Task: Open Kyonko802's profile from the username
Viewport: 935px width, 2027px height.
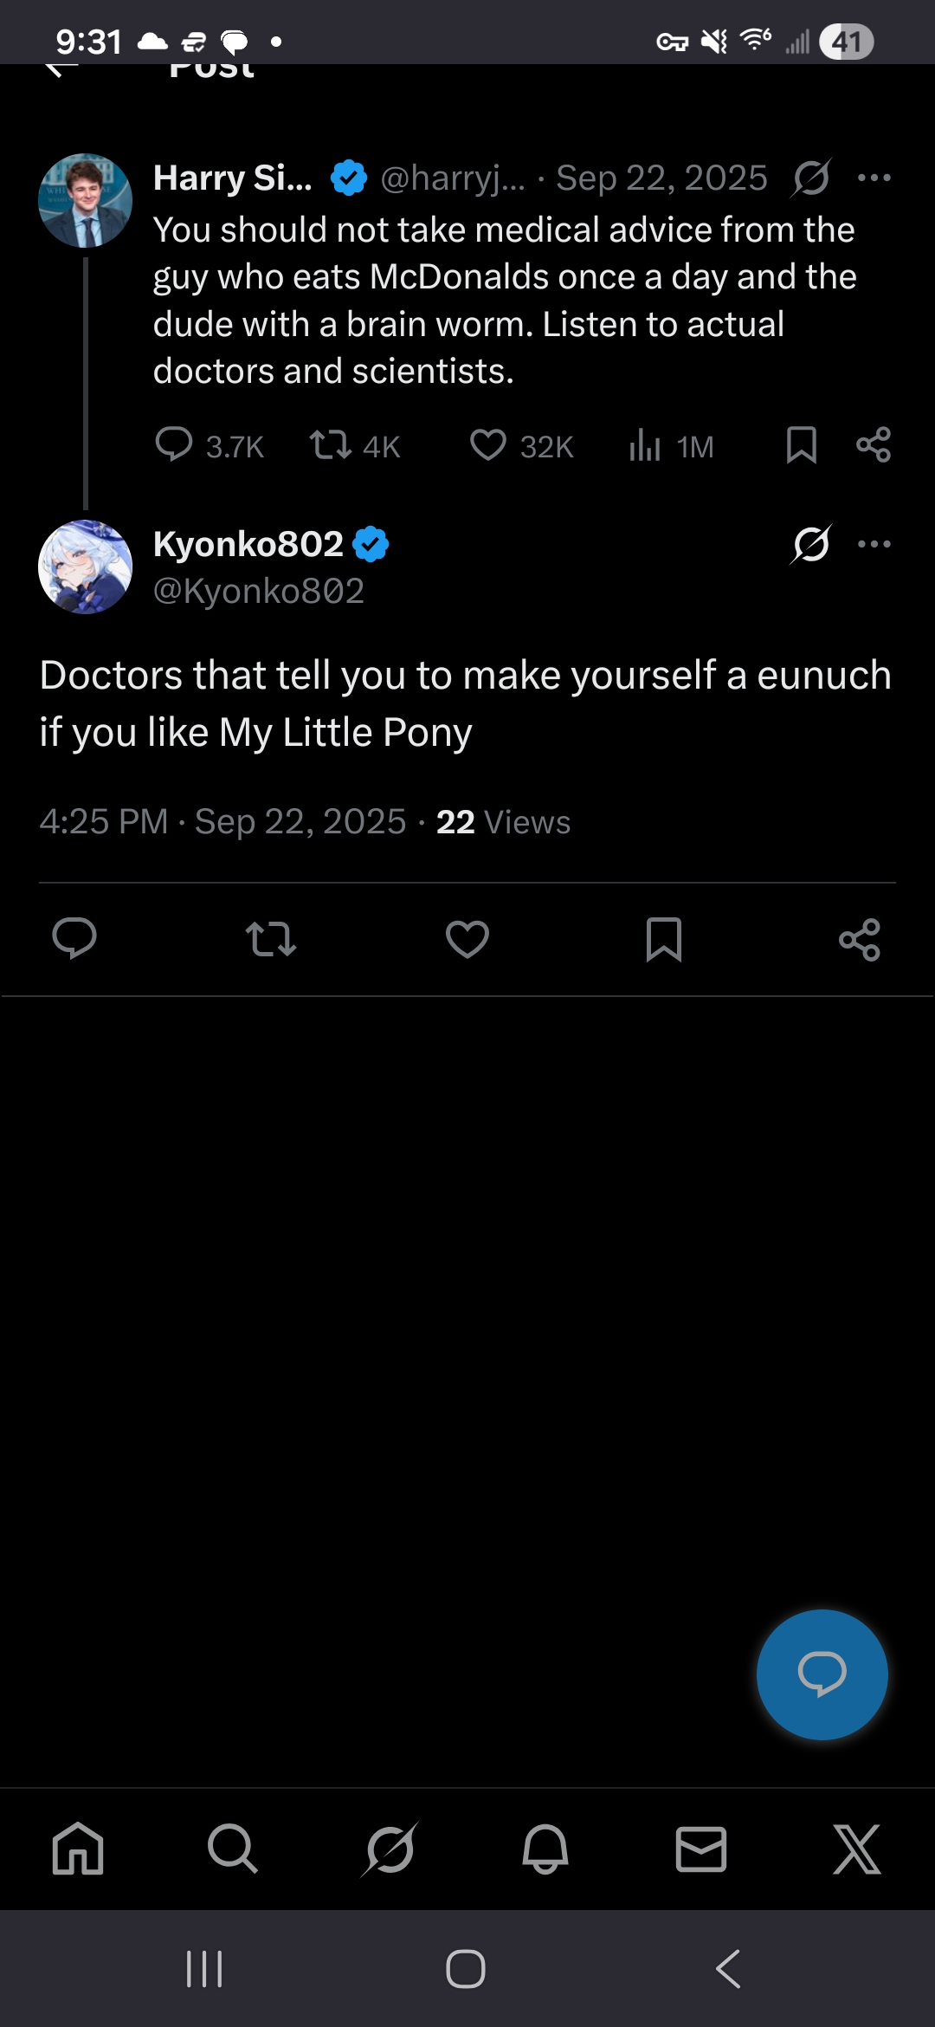Action: [248, 545]
